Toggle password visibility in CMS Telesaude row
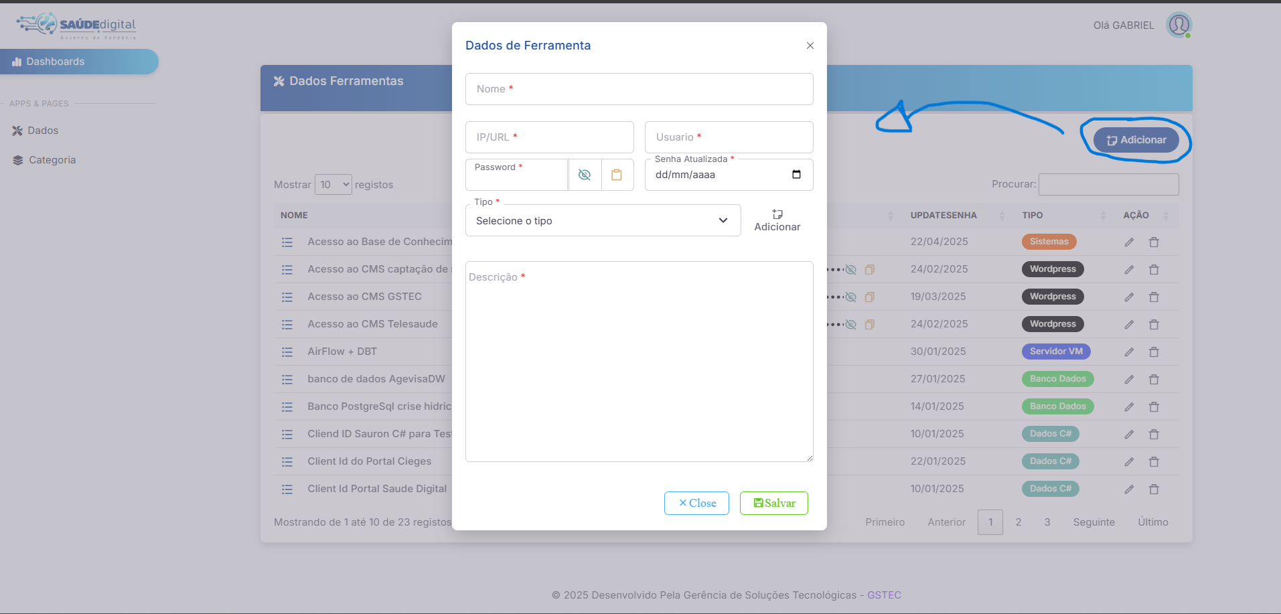The width and height of the screenshot is (1281, 614). pyautogui.click(x=850, y=324)
